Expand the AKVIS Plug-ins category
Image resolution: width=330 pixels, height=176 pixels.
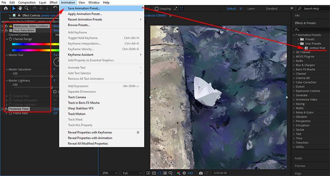point(294,57)
